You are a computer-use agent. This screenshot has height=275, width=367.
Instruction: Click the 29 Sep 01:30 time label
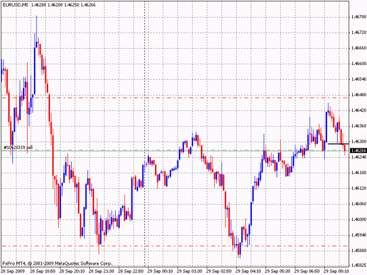click(x=190, y=271)
